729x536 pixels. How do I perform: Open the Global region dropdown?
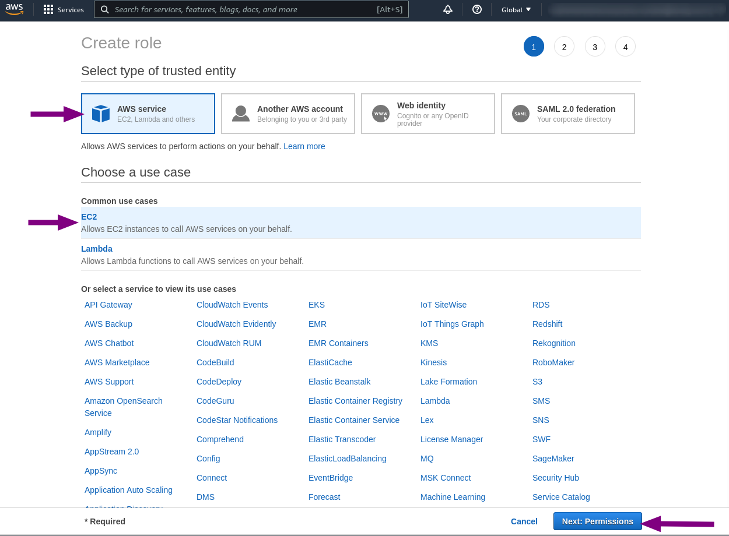point(516,9)
